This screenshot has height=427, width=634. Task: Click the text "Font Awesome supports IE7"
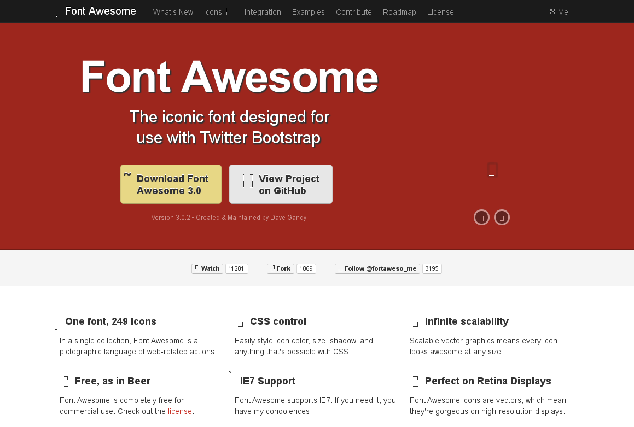(283, 400)
